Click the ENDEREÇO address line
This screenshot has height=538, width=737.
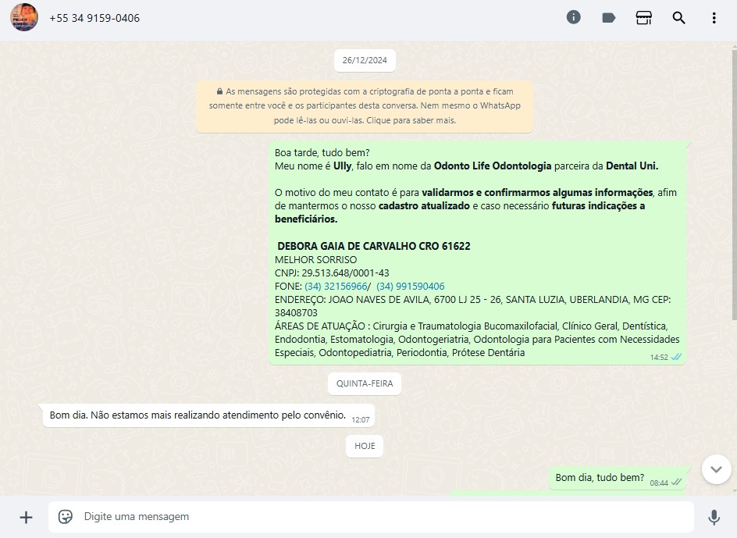click(x=473, y=306)
